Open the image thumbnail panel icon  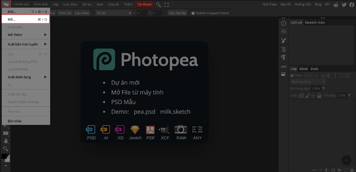[x=283, y=74]
